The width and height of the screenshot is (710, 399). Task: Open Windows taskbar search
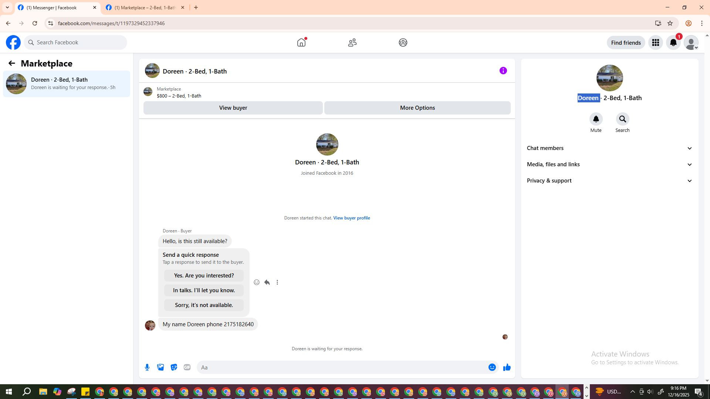pos(27,392)
